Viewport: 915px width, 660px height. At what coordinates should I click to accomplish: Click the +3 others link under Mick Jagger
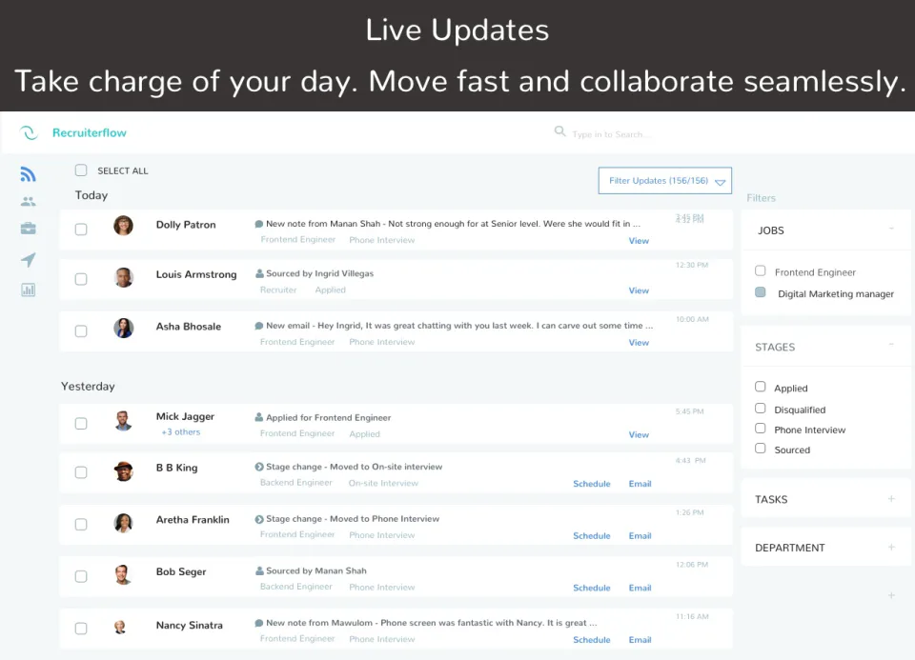180,430
